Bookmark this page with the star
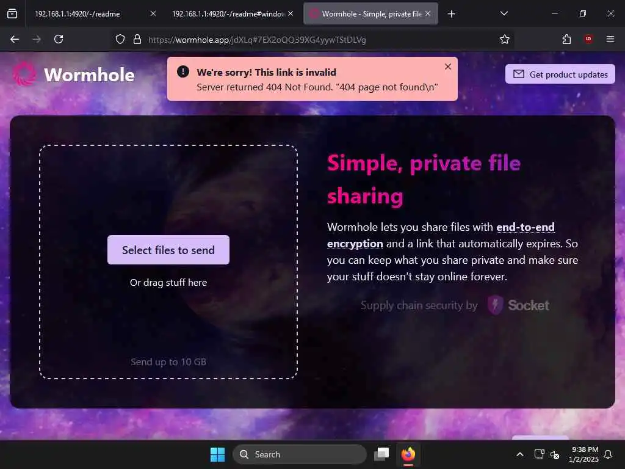 tap(505, 39)
